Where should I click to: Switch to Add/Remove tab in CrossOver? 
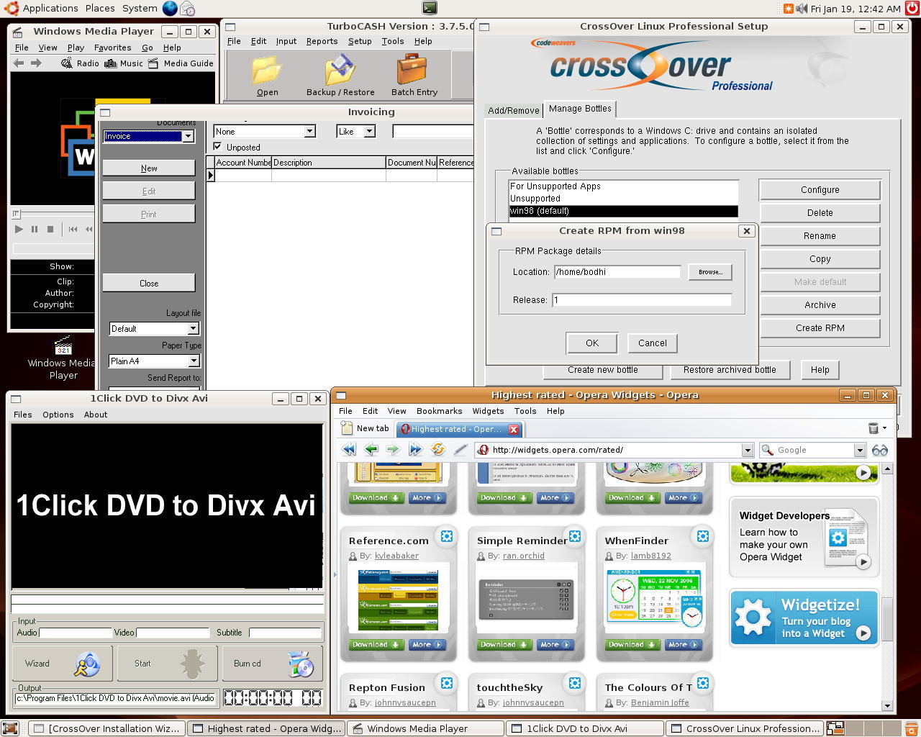[514, 110]
